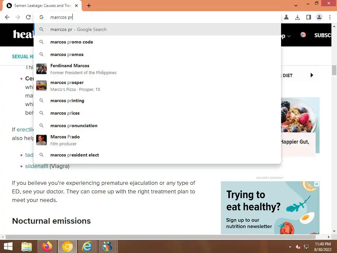Click the DIET next arrow
The image size is (337, 253).
click(312, 75)
